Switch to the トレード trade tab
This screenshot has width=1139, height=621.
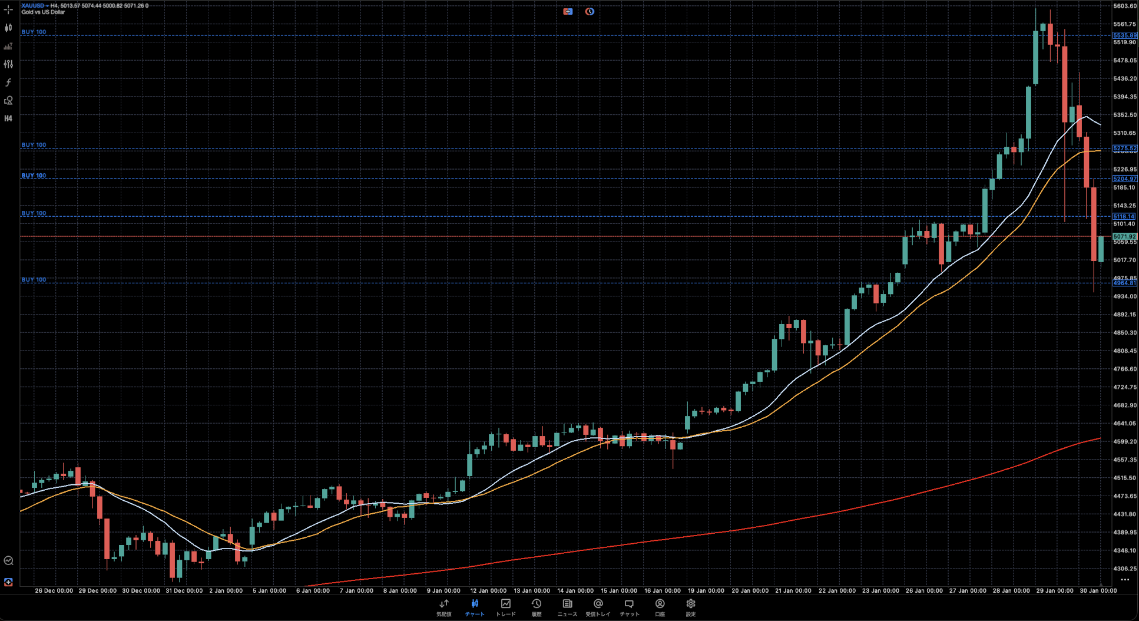(505, 607)
